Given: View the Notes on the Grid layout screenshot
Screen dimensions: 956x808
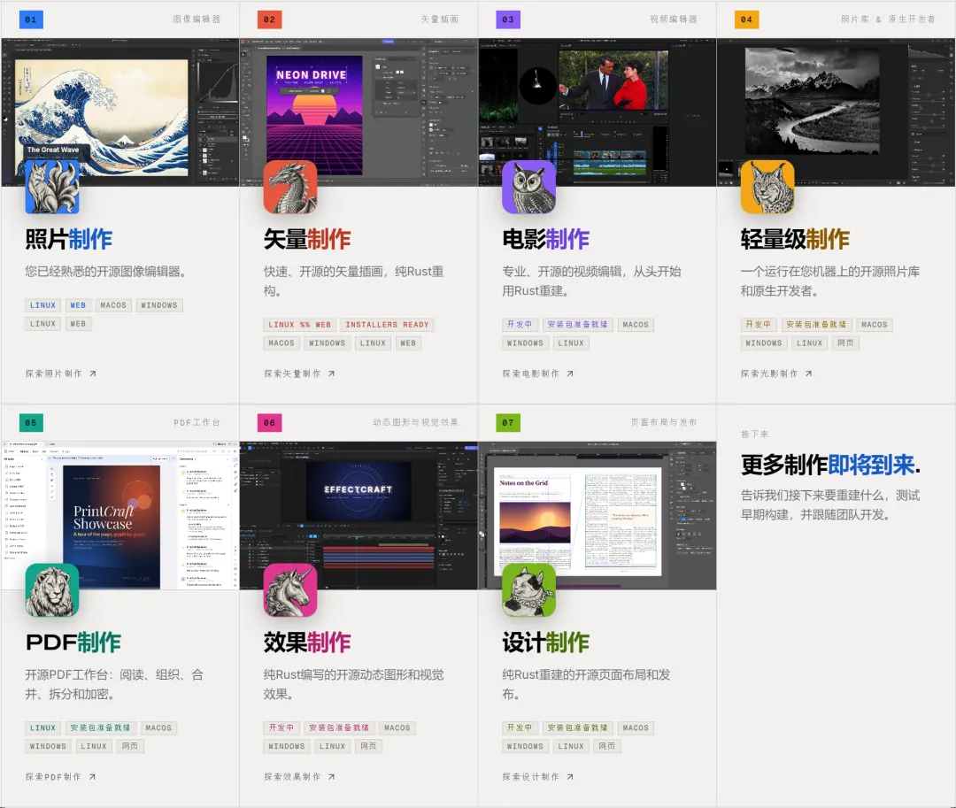Looking at the screenshot, I should [x=597, y=516].
